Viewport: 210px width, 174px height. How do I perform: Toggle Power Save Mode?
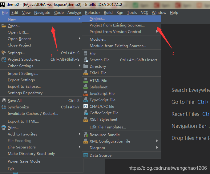tap(42, 161)
